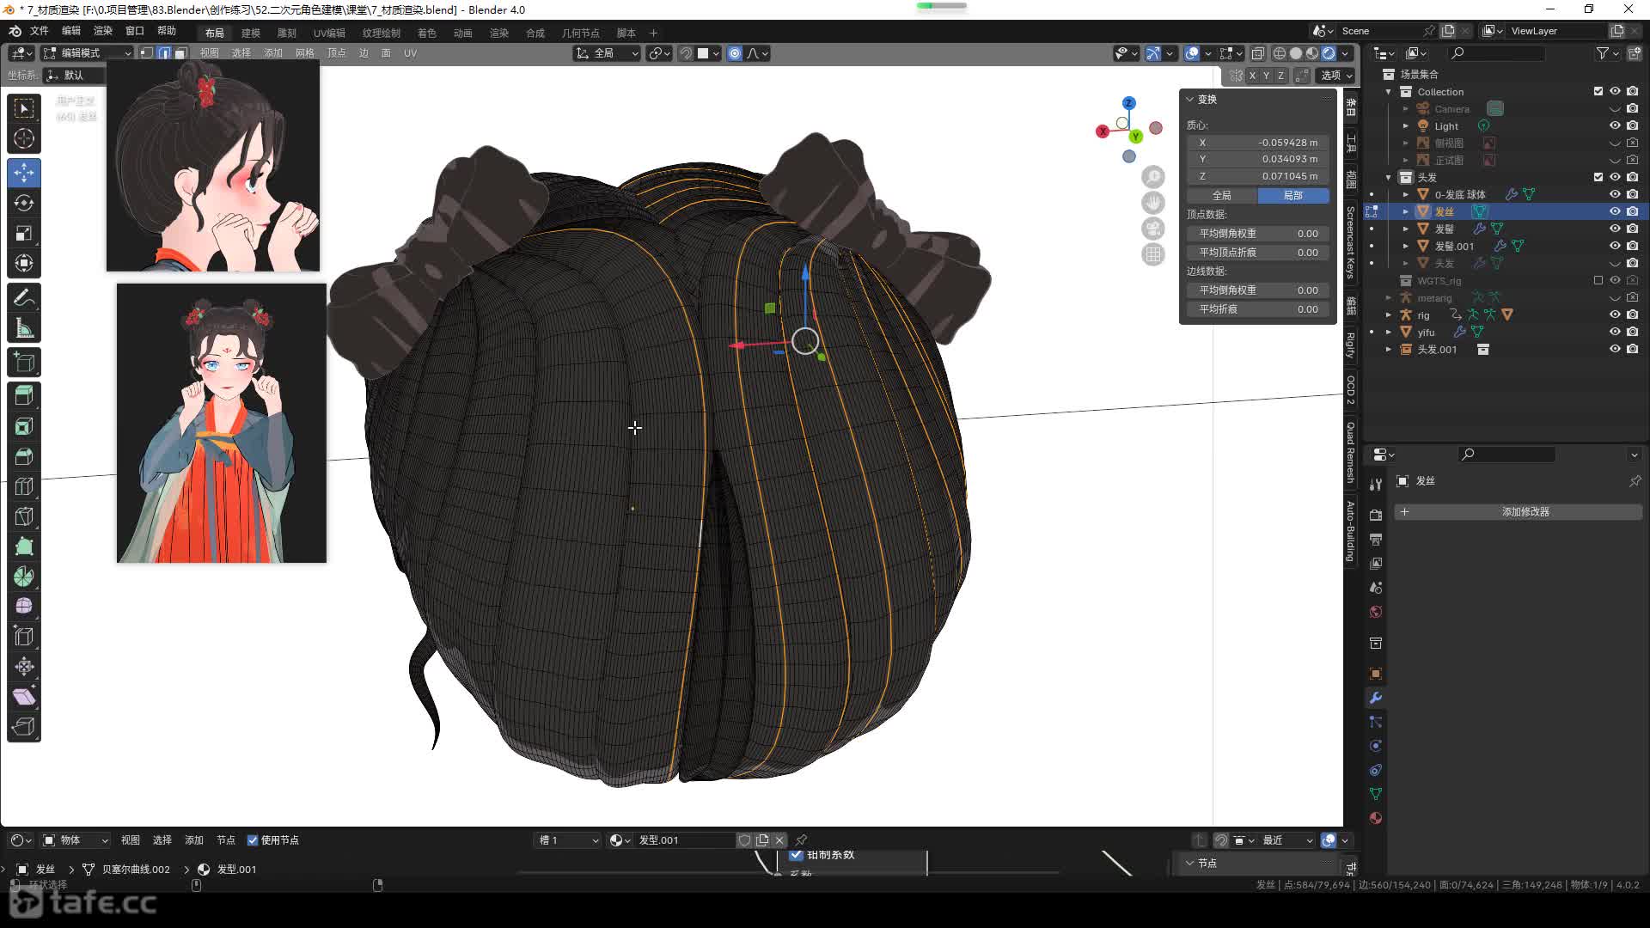Pick the Transform tool
This screenshot has height=928, width=1650.
[x=24, y=263]
